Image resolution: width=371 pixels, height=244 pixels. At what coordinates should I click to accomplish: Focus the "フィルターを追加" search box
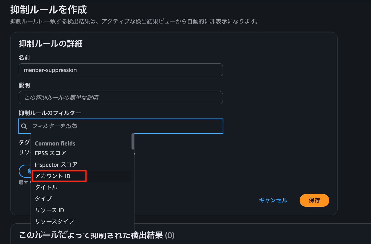[102, 126]
